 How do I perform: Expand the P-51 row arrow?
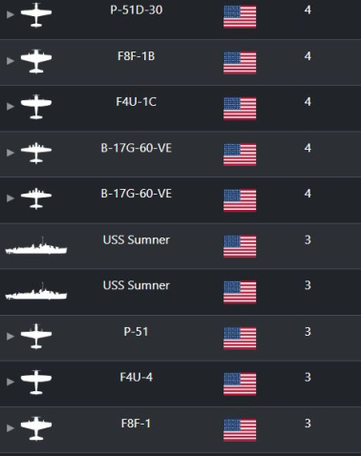11,336
